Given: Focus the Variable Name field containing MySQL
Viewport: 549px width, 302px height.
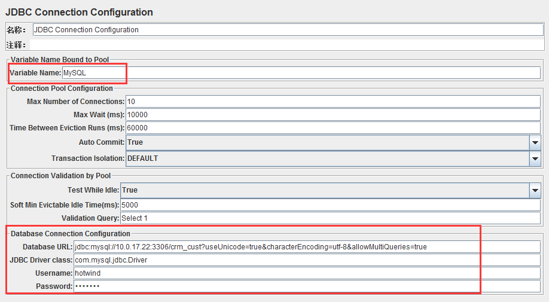Looking at the screenshot, I should (x=301, y=73).
